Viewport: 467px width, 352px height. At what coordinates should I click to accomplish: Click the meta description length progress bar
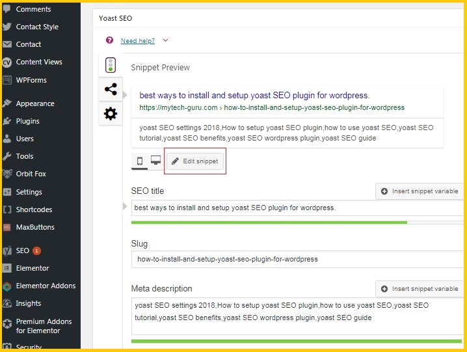(297, 341)
